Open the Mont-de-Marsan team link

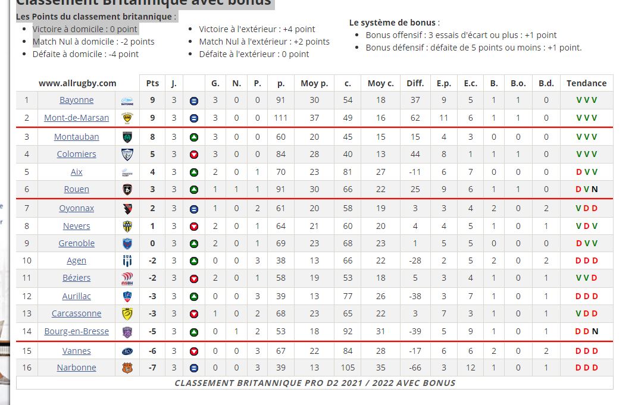pos(77,118)
